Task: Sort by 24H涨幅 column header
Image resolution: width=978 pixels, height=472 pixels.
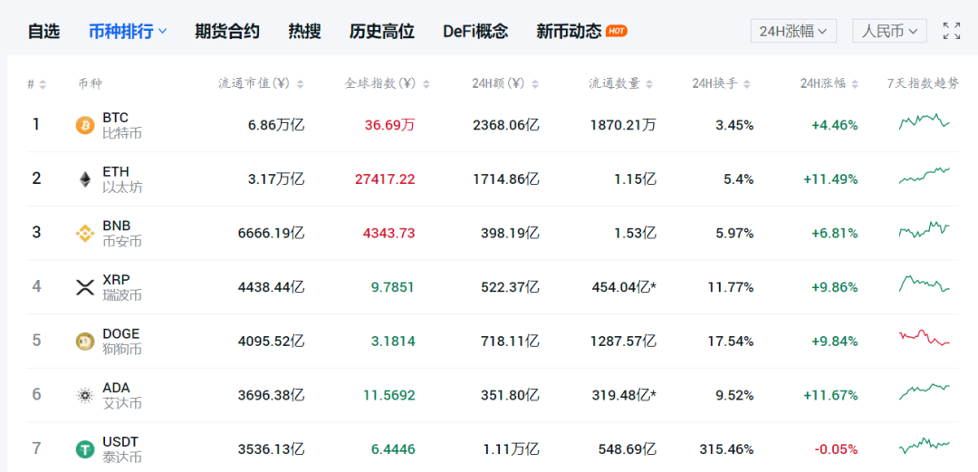Action: click(855, 84)
